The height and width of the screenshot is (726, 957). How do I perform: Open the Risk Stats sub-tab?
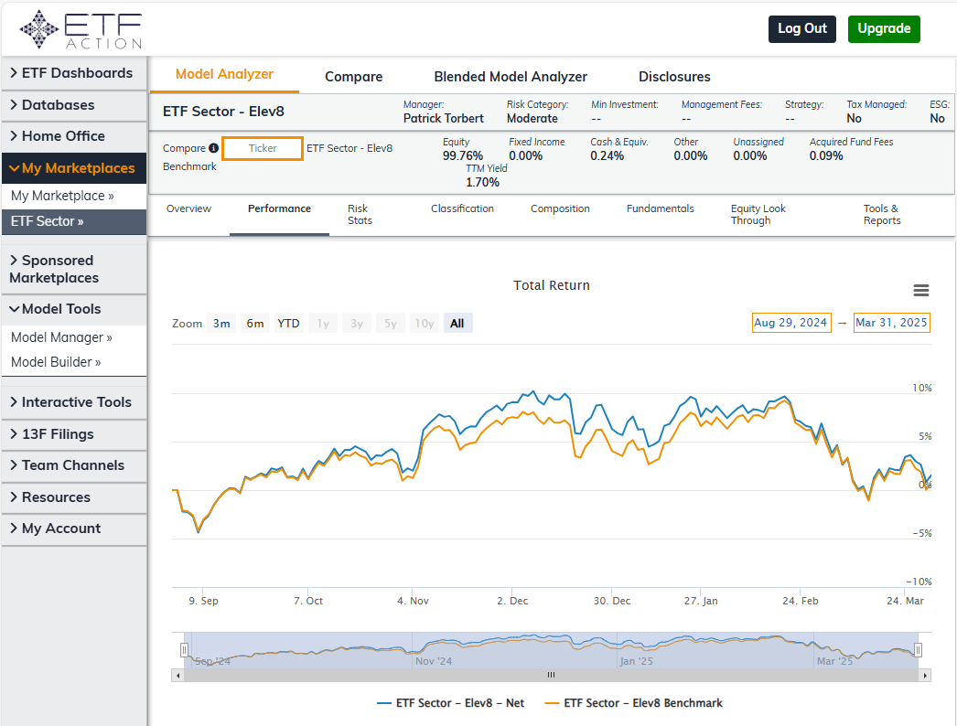360,215
